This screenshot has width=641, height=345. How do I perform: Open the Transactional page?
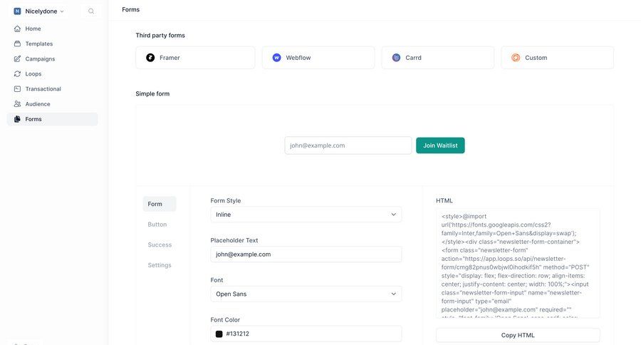point(43,89)
